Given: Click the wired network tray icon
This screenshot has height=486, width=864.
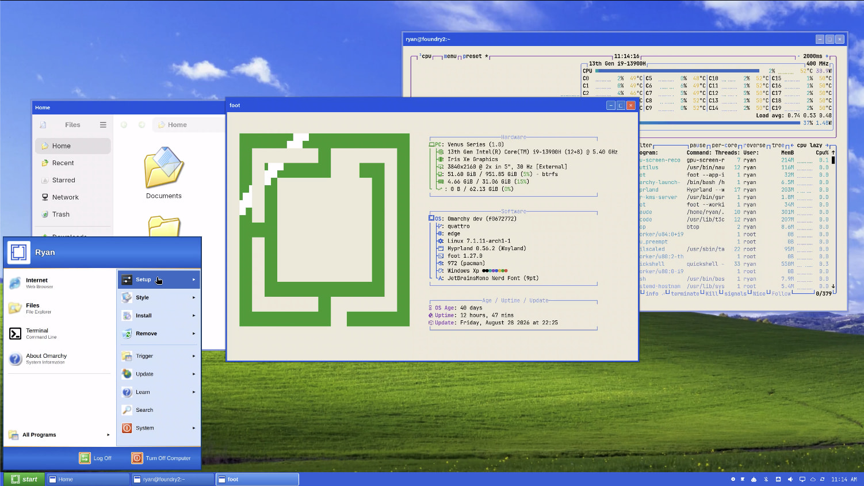Looking at the screenshot, I should click(x=778, y=479).
